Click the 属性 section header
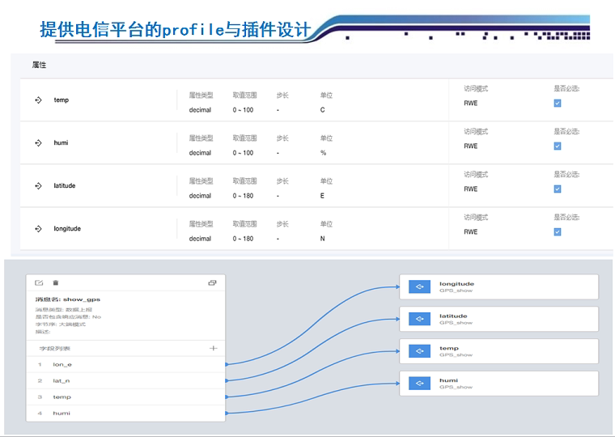The image size is (615, 437). (39, 65)
